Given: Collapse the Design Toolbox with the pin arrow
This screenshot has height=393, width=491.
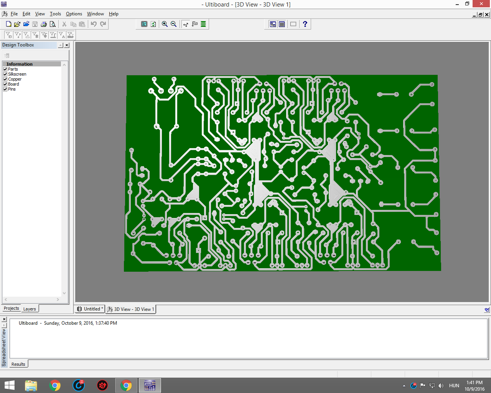Looking at the screenshot, I should 61,45.
